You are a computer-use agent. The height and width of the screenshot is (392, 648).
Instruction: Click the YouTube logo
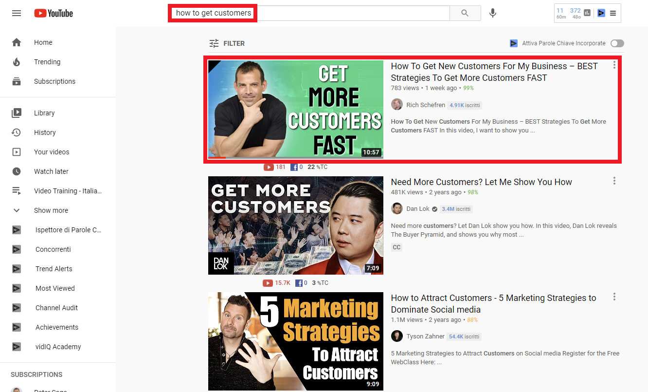click(x=54, y=13)
